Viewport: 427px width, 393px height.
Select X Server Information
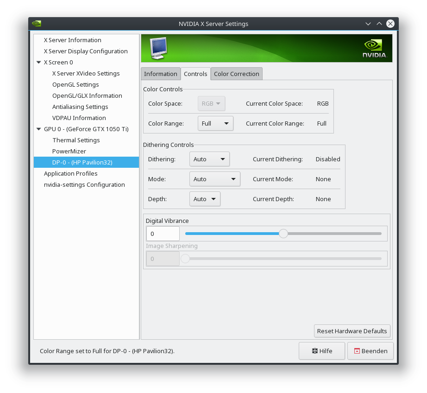(x=86, y=40)
